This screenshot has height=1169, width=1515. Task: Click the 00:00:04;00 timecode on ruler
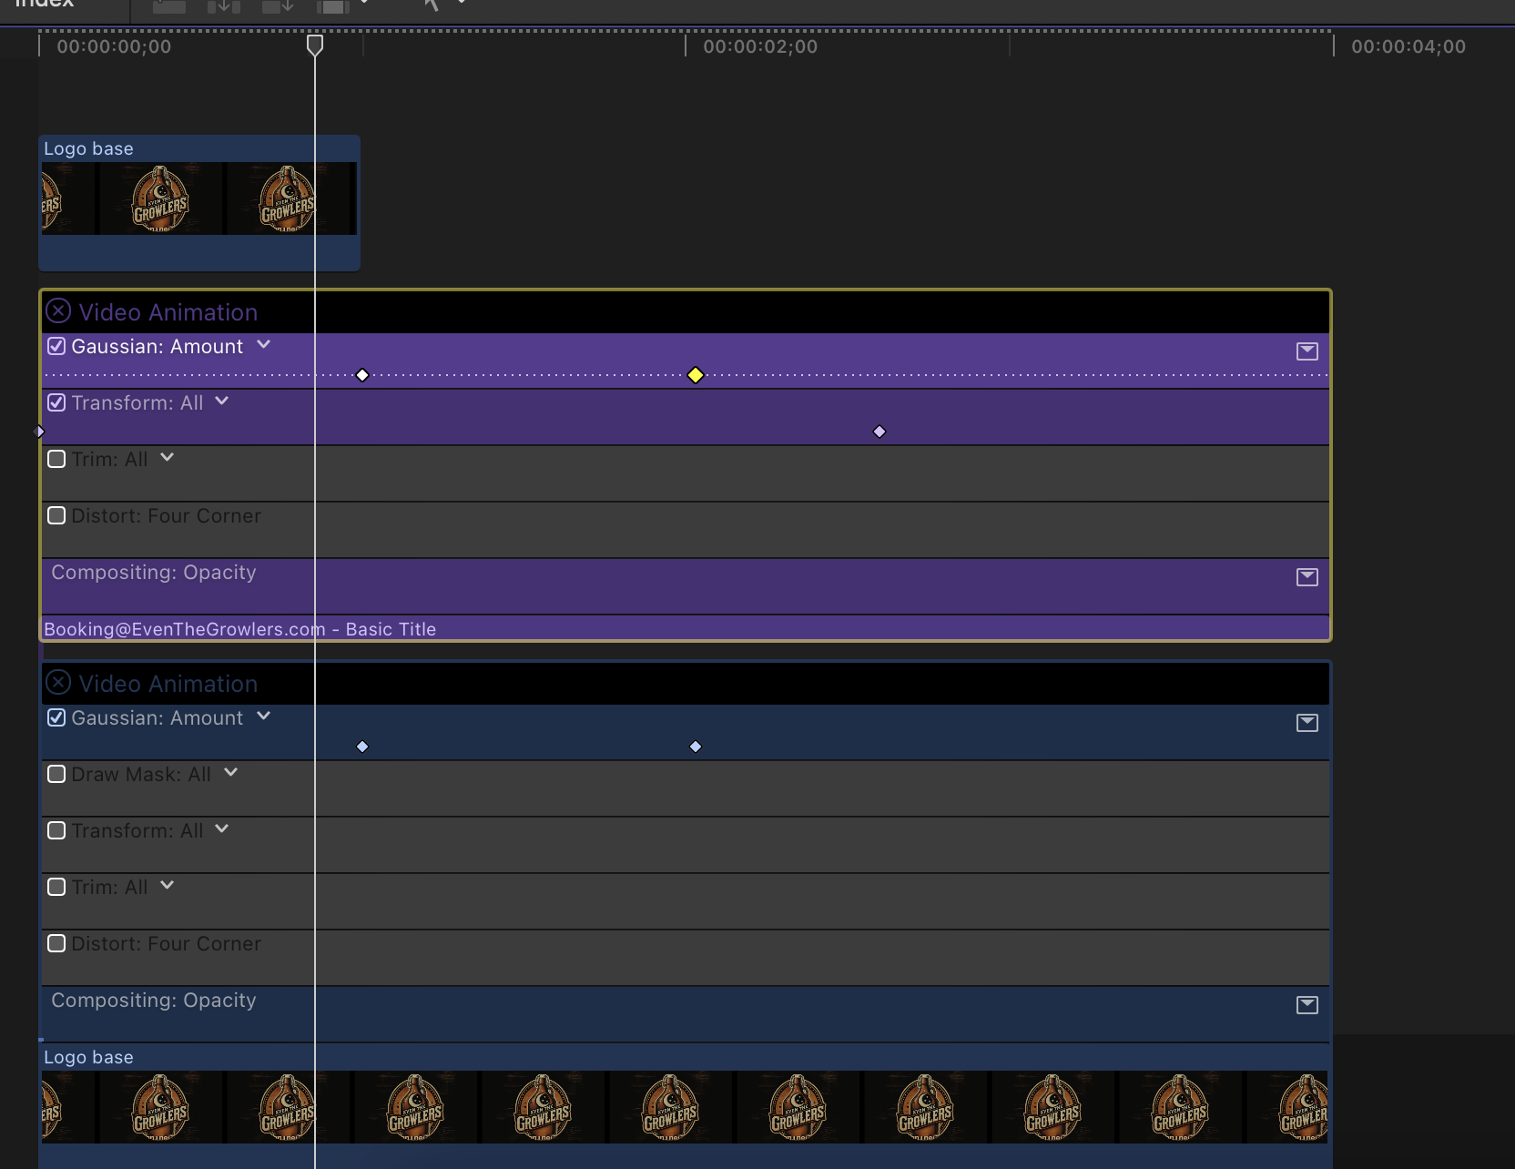1408,46
